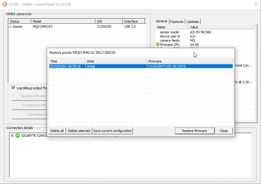Click serial number 21300250
The image size is (261, 184).
click(104, 26)
